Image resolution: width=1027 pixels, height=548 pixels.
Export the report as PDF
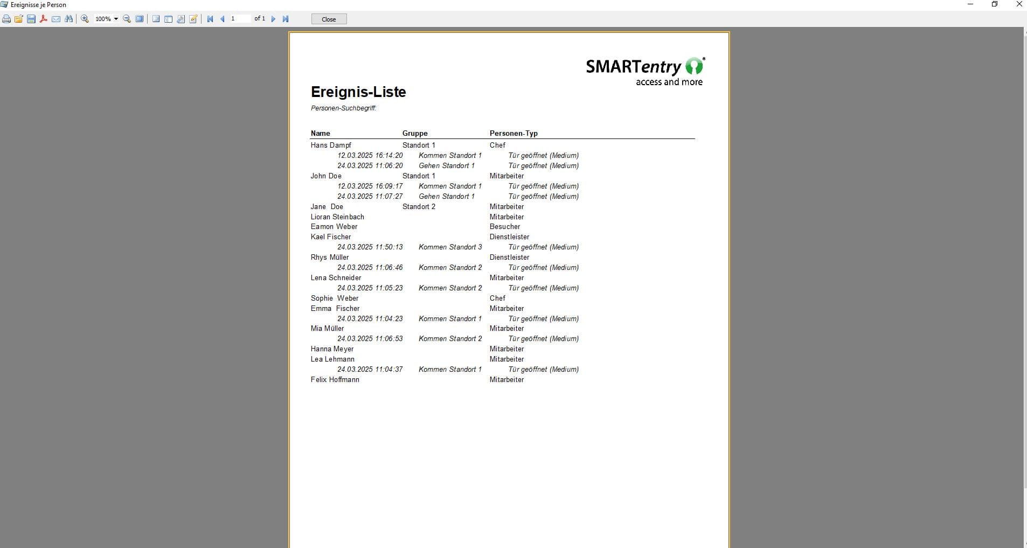tap(44, 19)
